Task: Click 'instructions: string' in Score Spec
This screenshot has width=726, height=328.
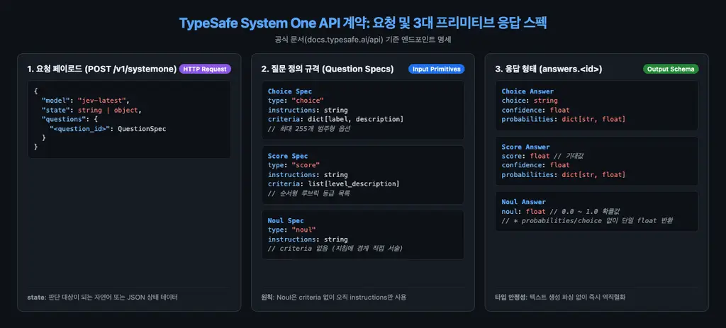Action: click(x=308, y=174)
